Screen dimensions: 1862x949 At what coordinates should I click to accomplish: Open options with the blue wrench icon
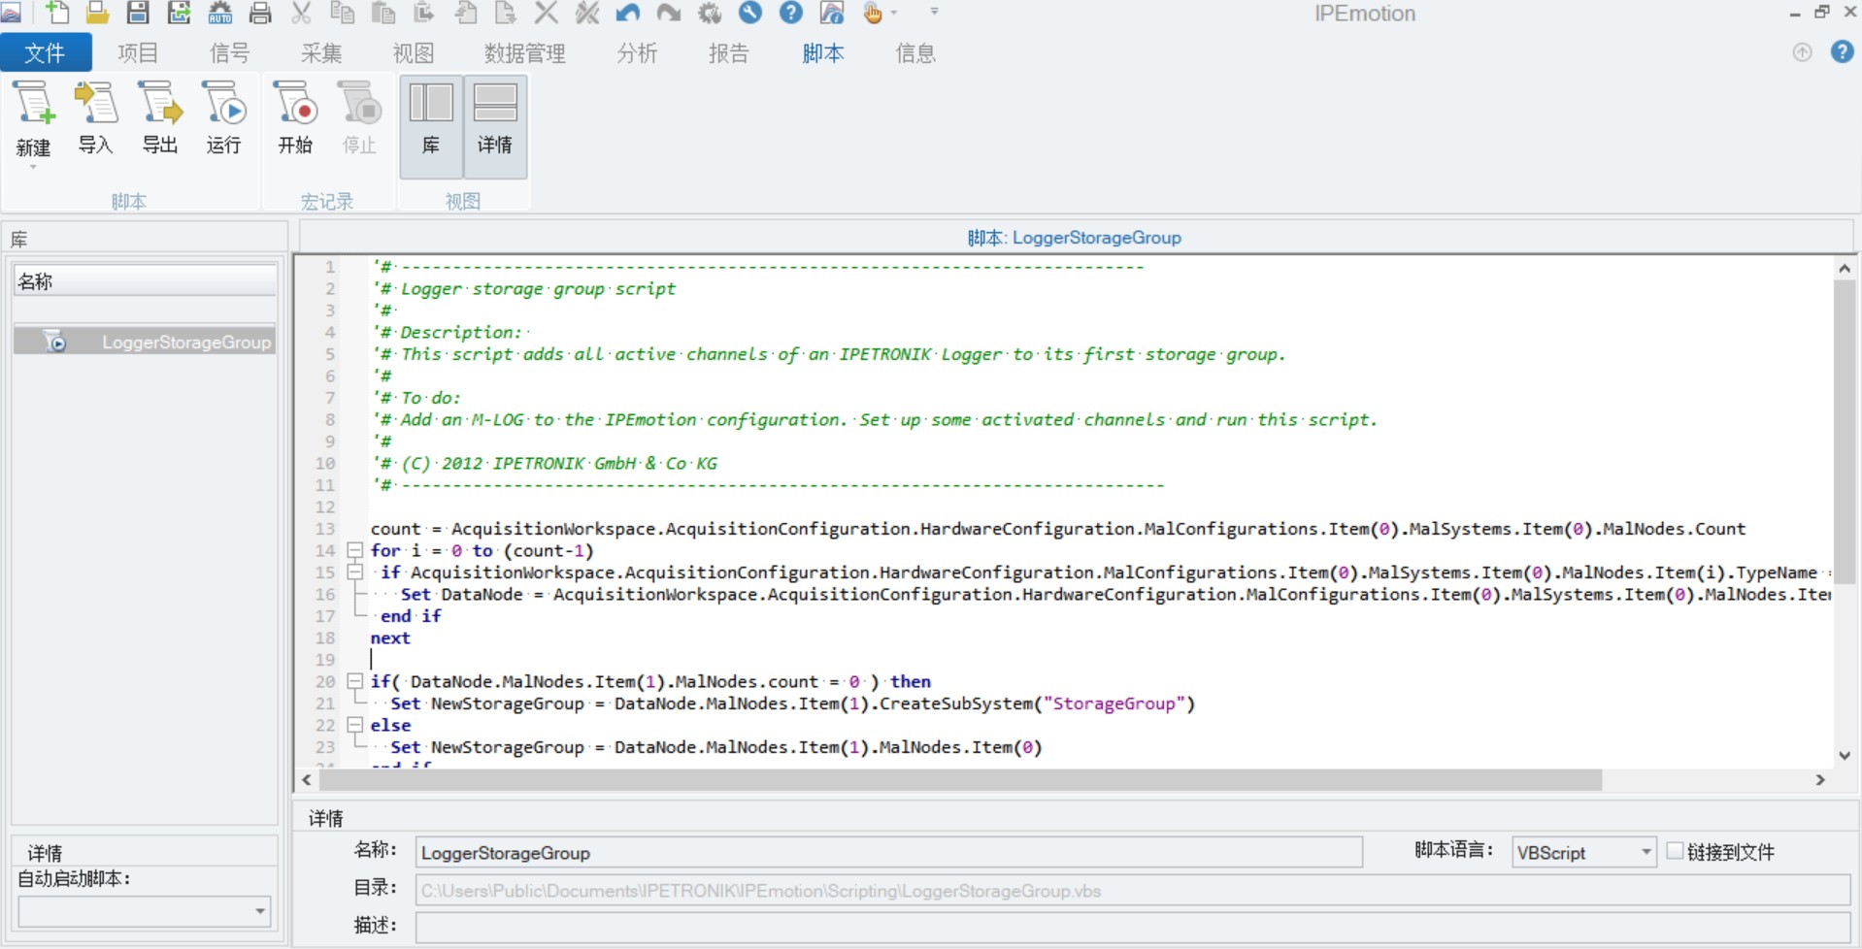[750, 13]
